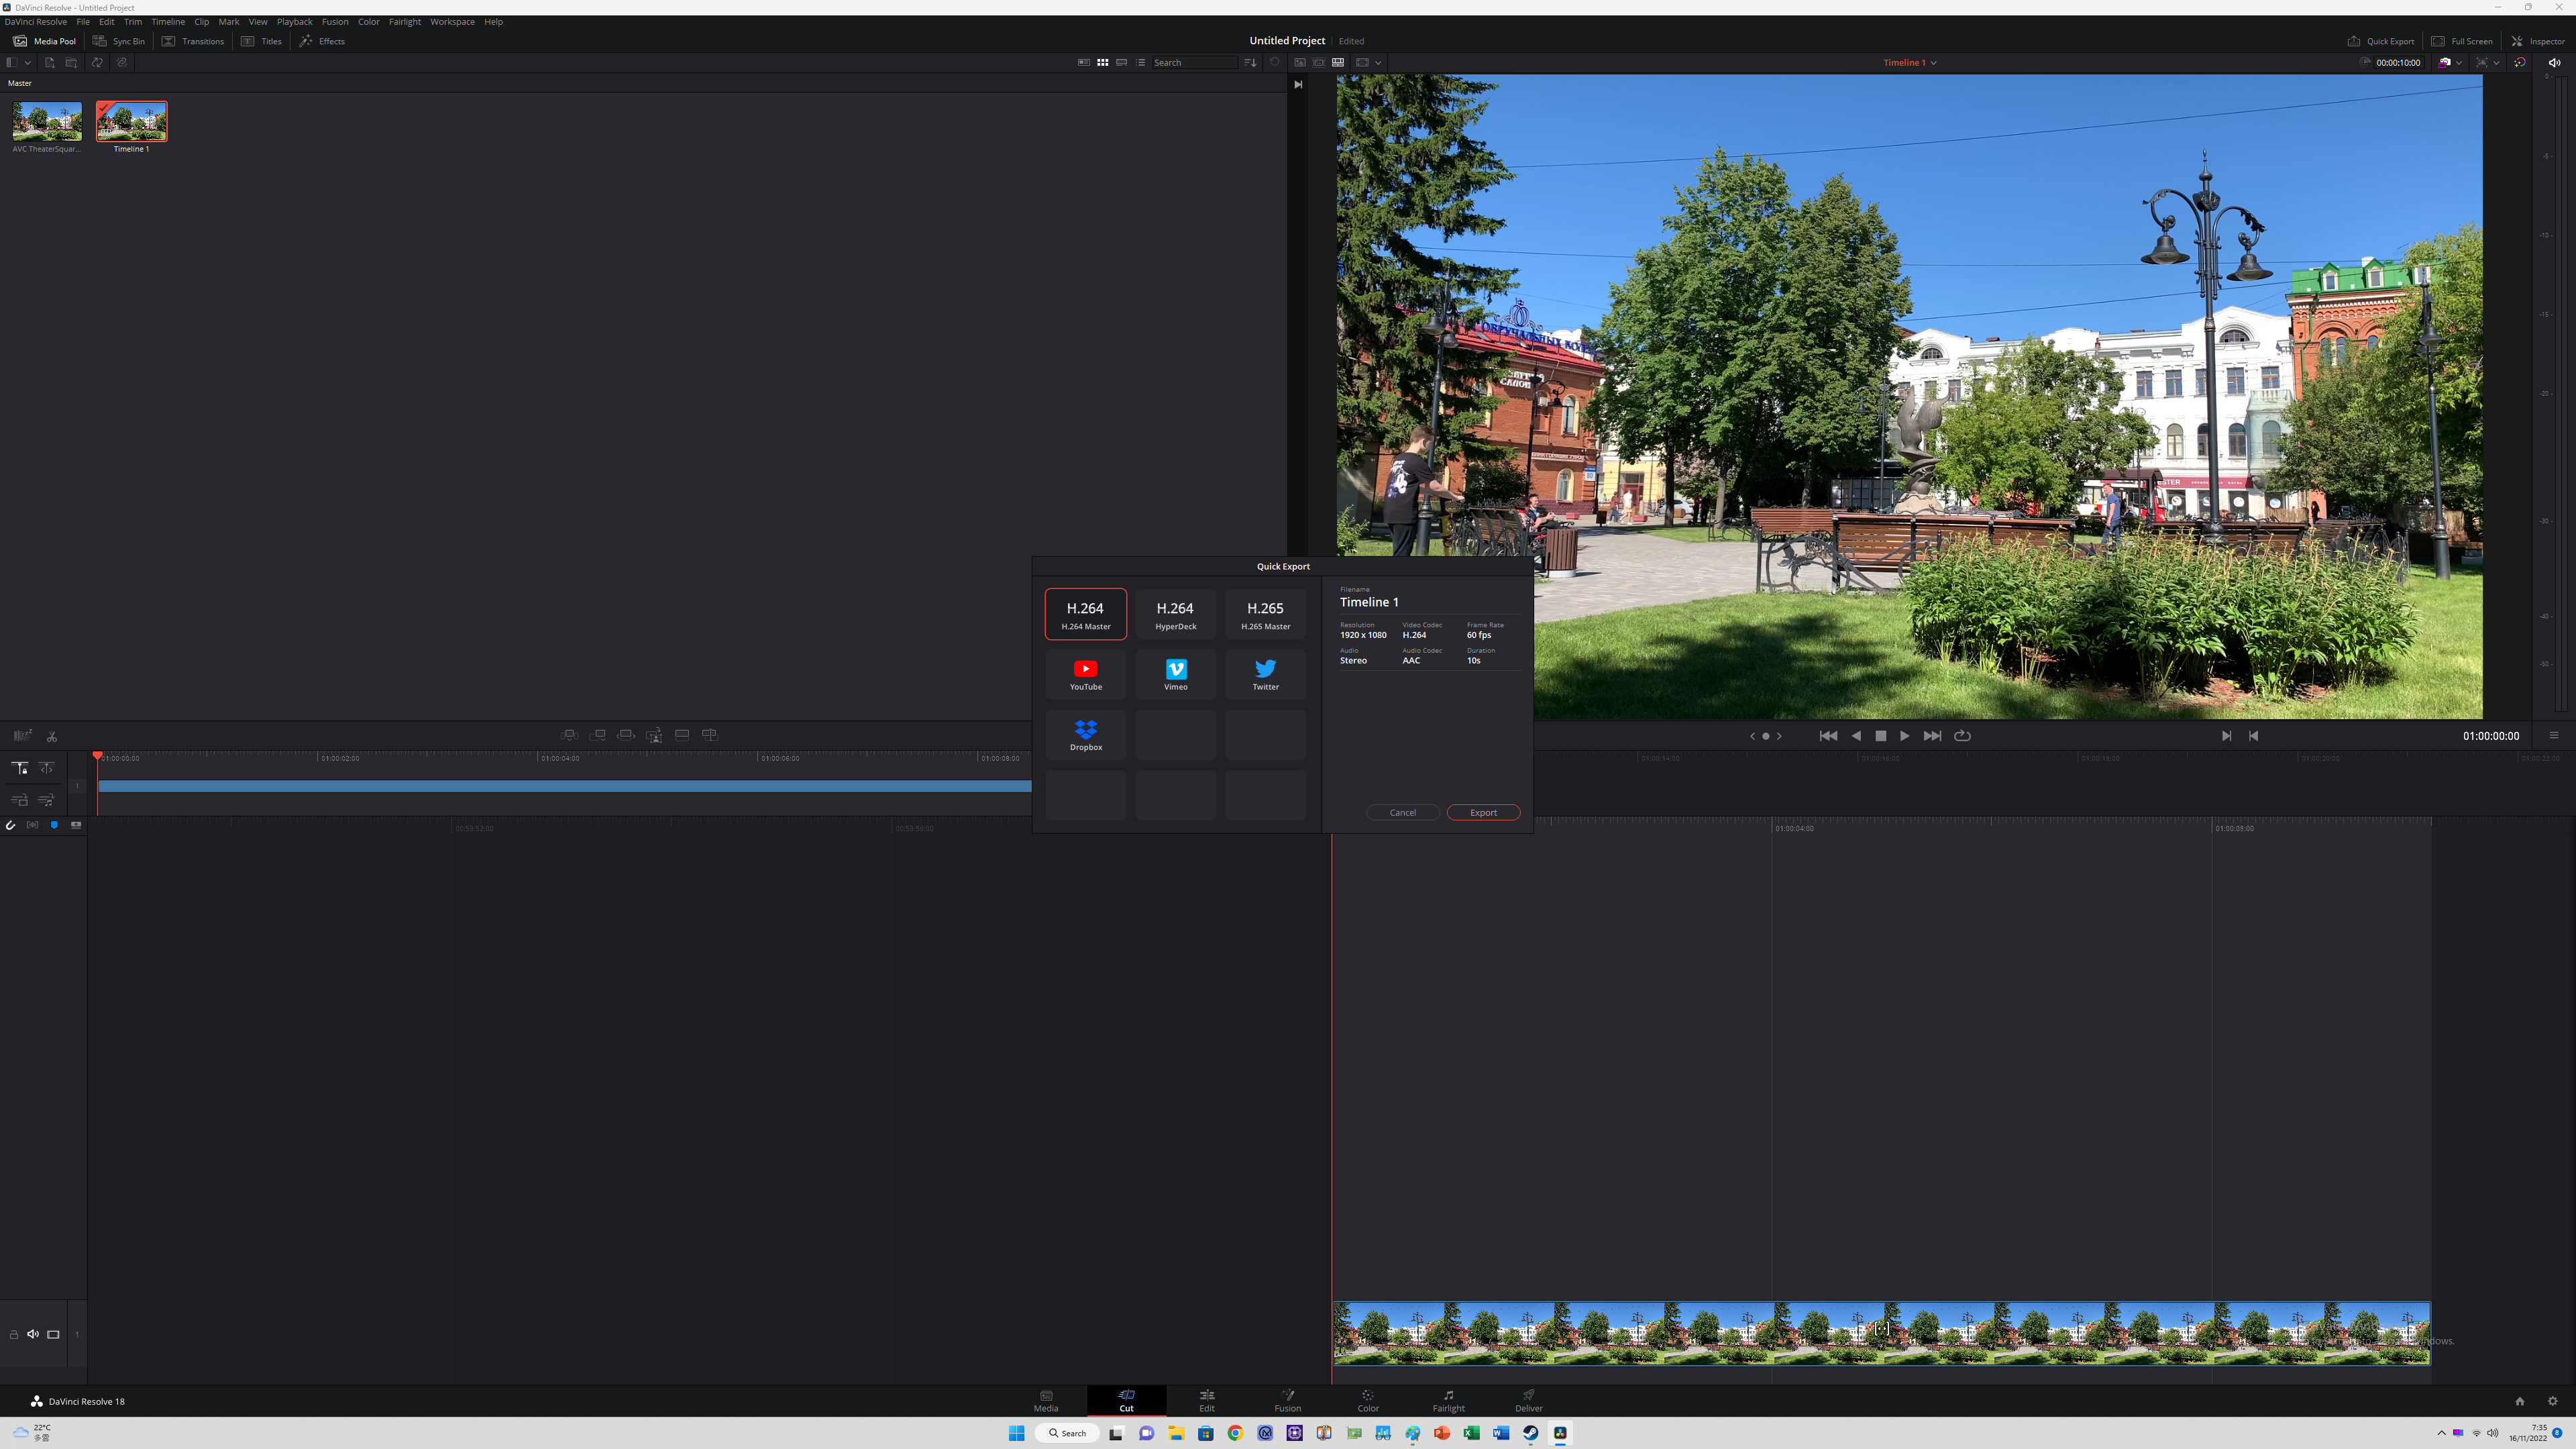Play the timeline forward
Viewport: 2576px width, 1449px height.
(x=1904, y=736)
